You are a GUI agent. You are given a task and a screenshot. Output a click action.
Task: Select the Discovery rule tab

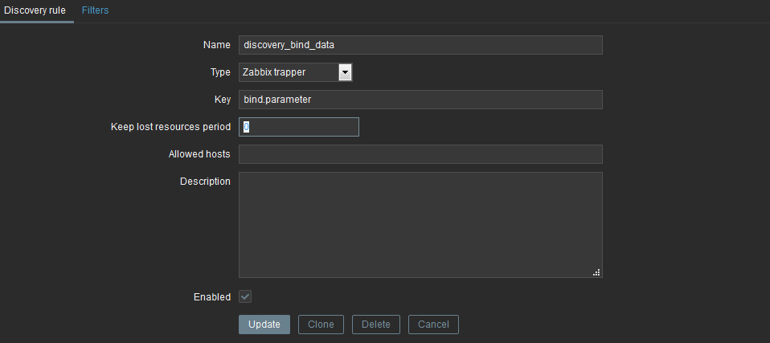(35, 10)
